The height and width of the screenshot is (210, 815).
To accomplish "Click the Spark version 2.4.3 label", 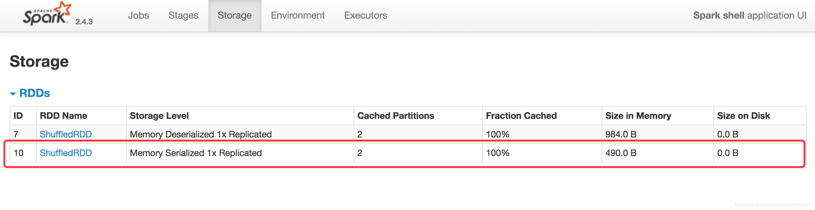I will (84, 22).
